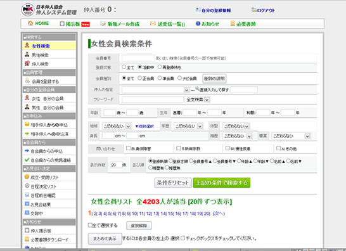Open 送受信一覧 in navigation bar
This screenshot has height=251, width=346.
171,24
